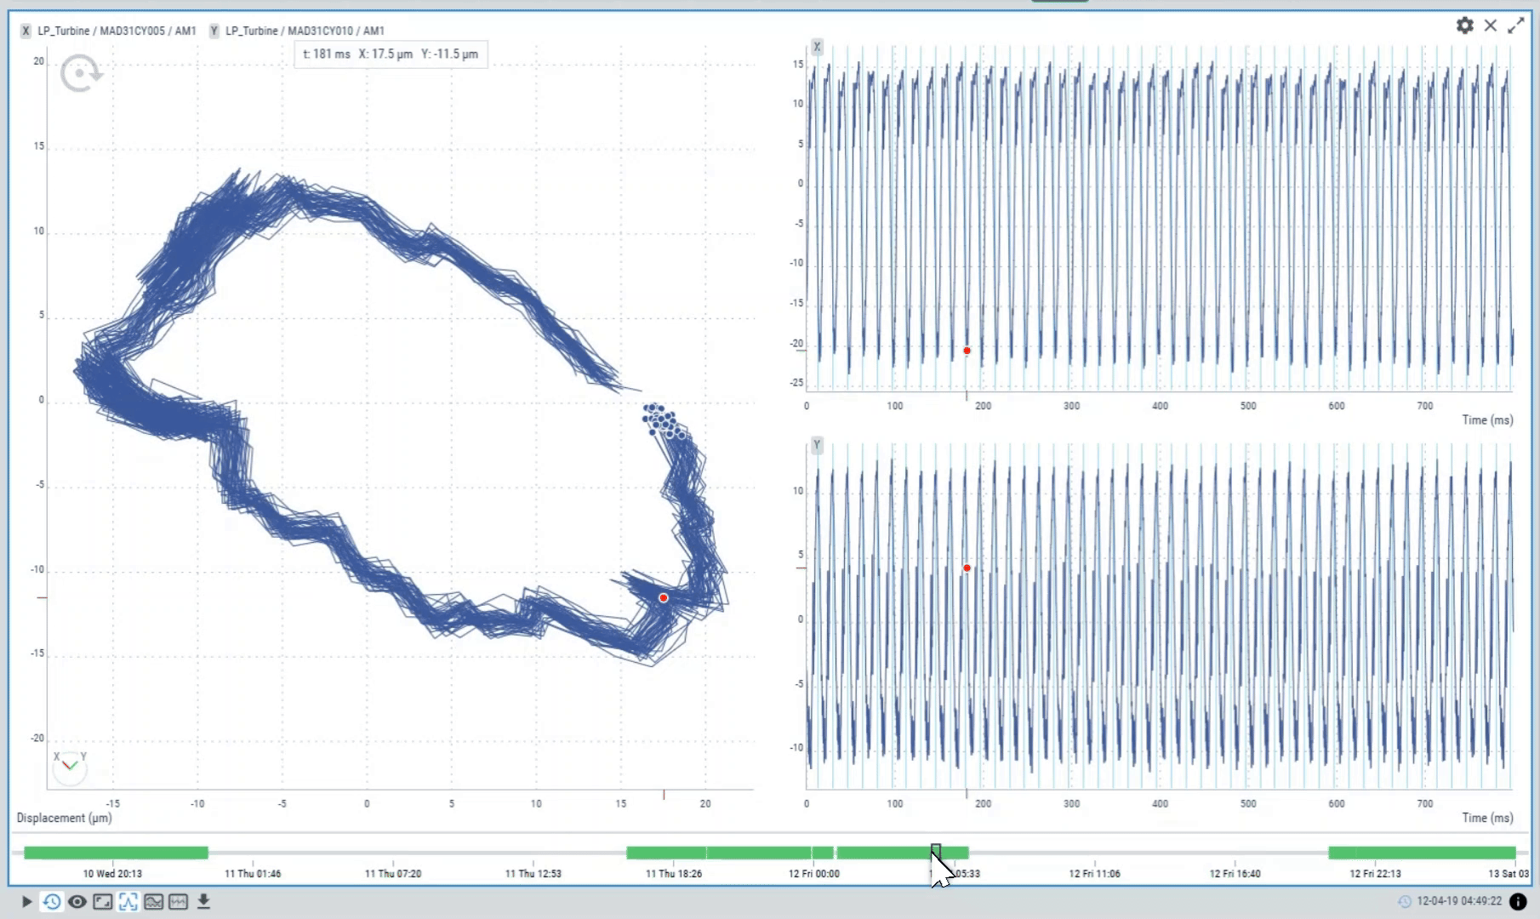Click the timeline slider handle
The height and width of the screenshot is (919, 1540).
pos(936,851)
